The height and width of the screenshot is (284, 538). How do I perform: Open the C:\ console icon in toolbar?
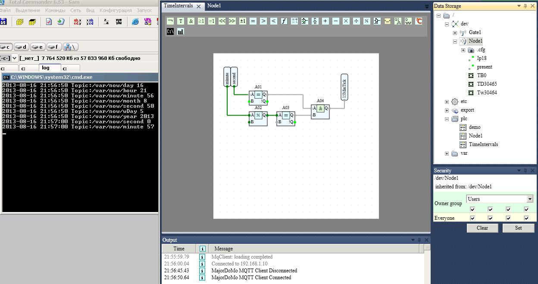coord(170,31)
